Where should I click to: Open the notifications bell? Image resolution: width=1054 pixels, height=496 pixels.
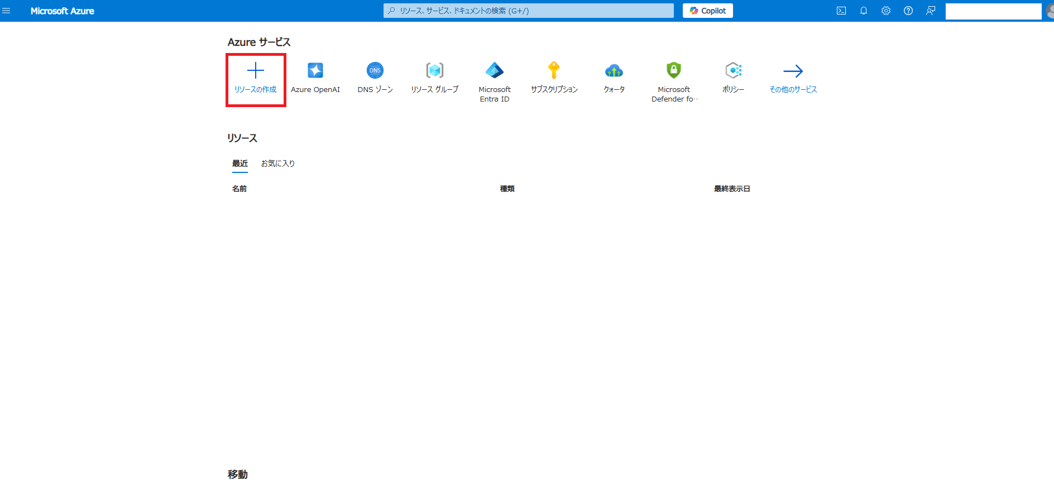point(864,11)
